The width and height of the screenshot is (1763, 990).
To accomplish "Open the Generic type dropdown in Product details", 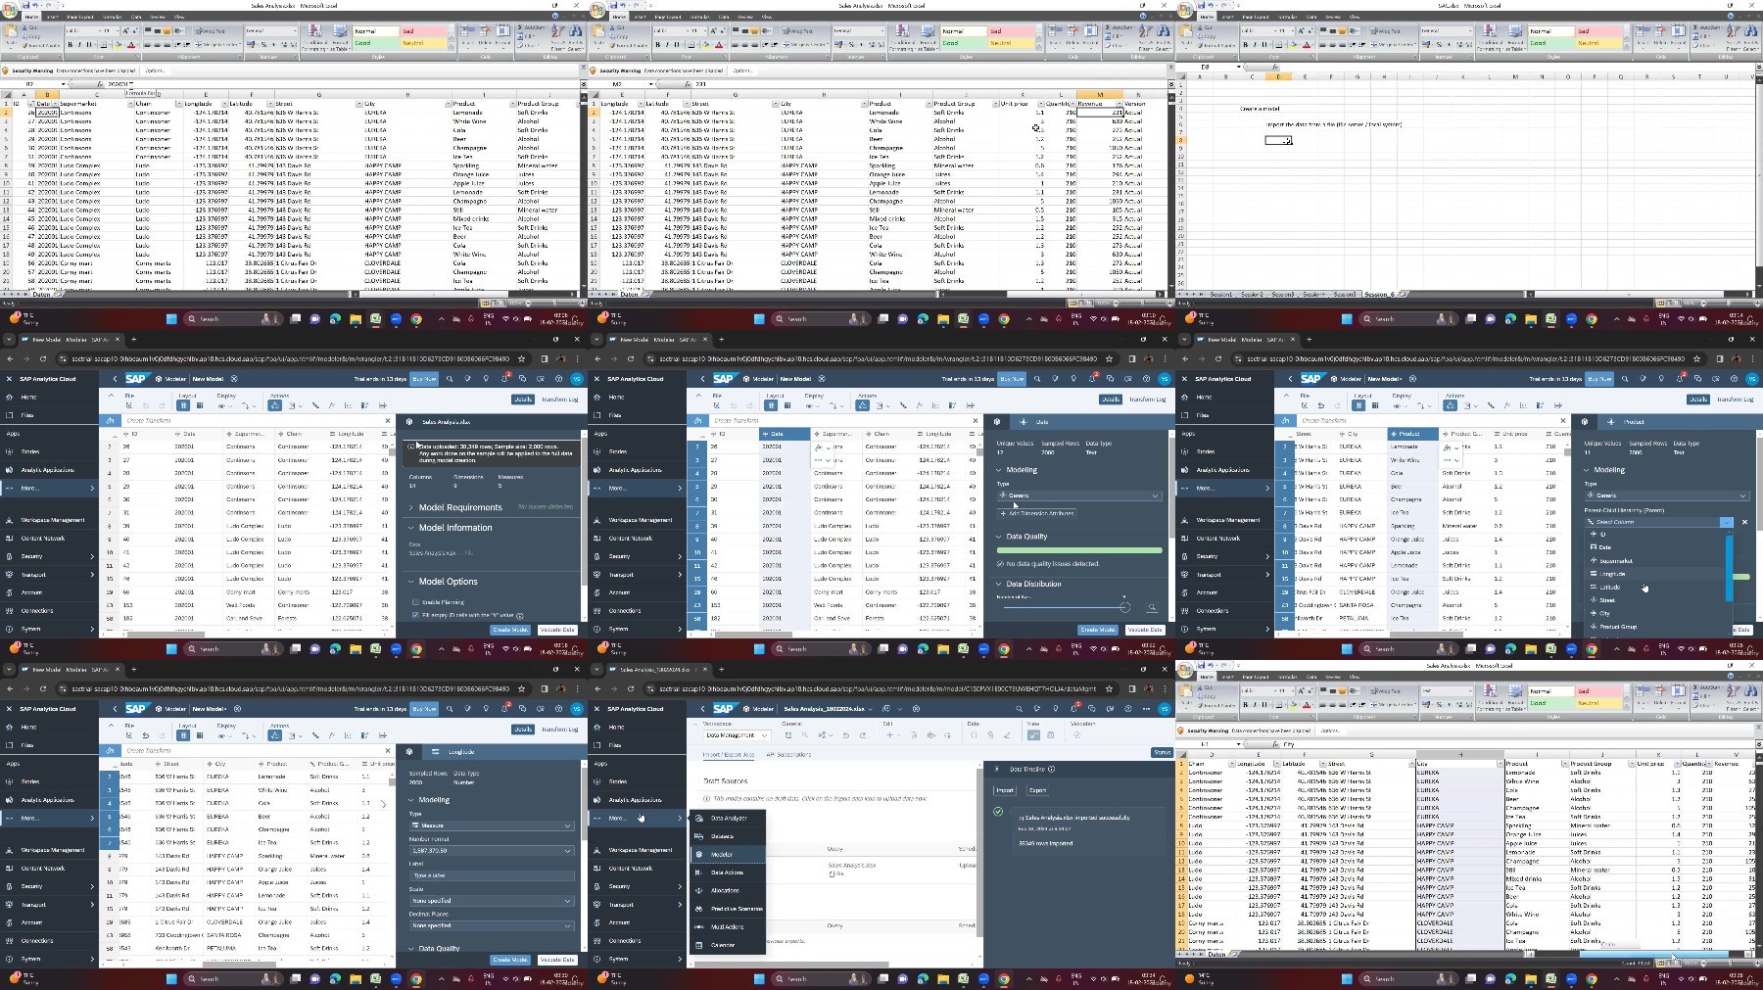I will [x=1667, y=495].
